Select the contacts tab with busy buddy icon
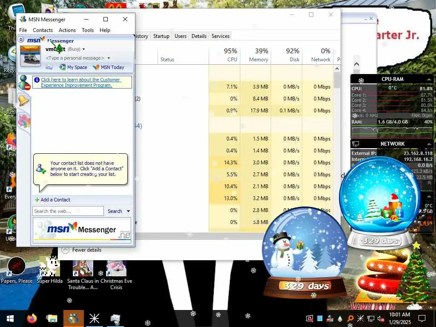This screenshot has height=327, width=436. click(x=24, y=83)
